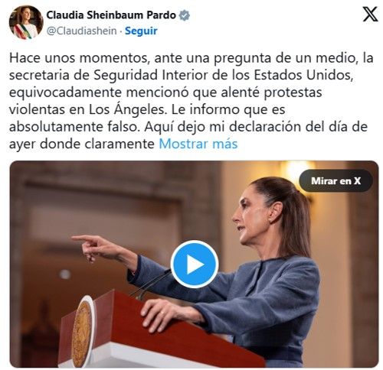The height and width of the screenshot is (370, 383).
Task: Click the blue play button on the video
Action: (195, 265)
